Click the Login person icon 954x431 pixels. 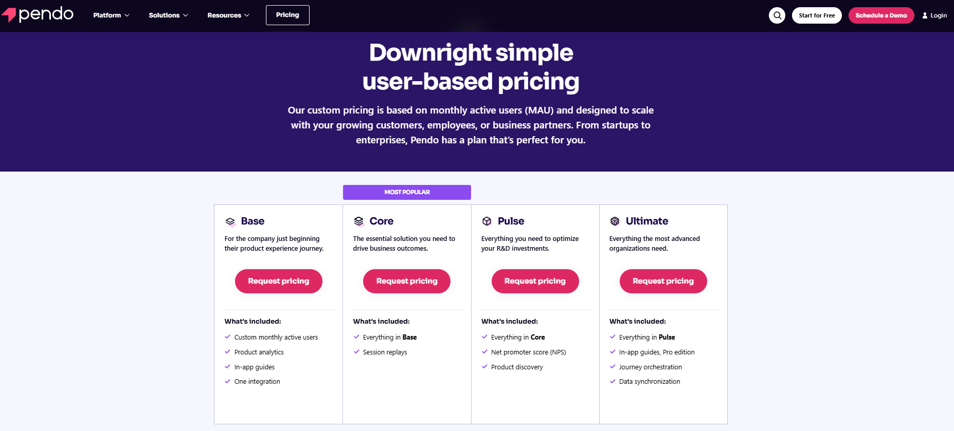click(924, 15)
